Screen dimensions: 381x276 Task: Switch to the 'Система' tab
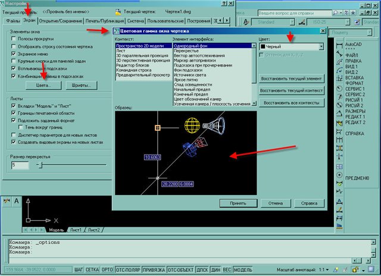point(136,21)
